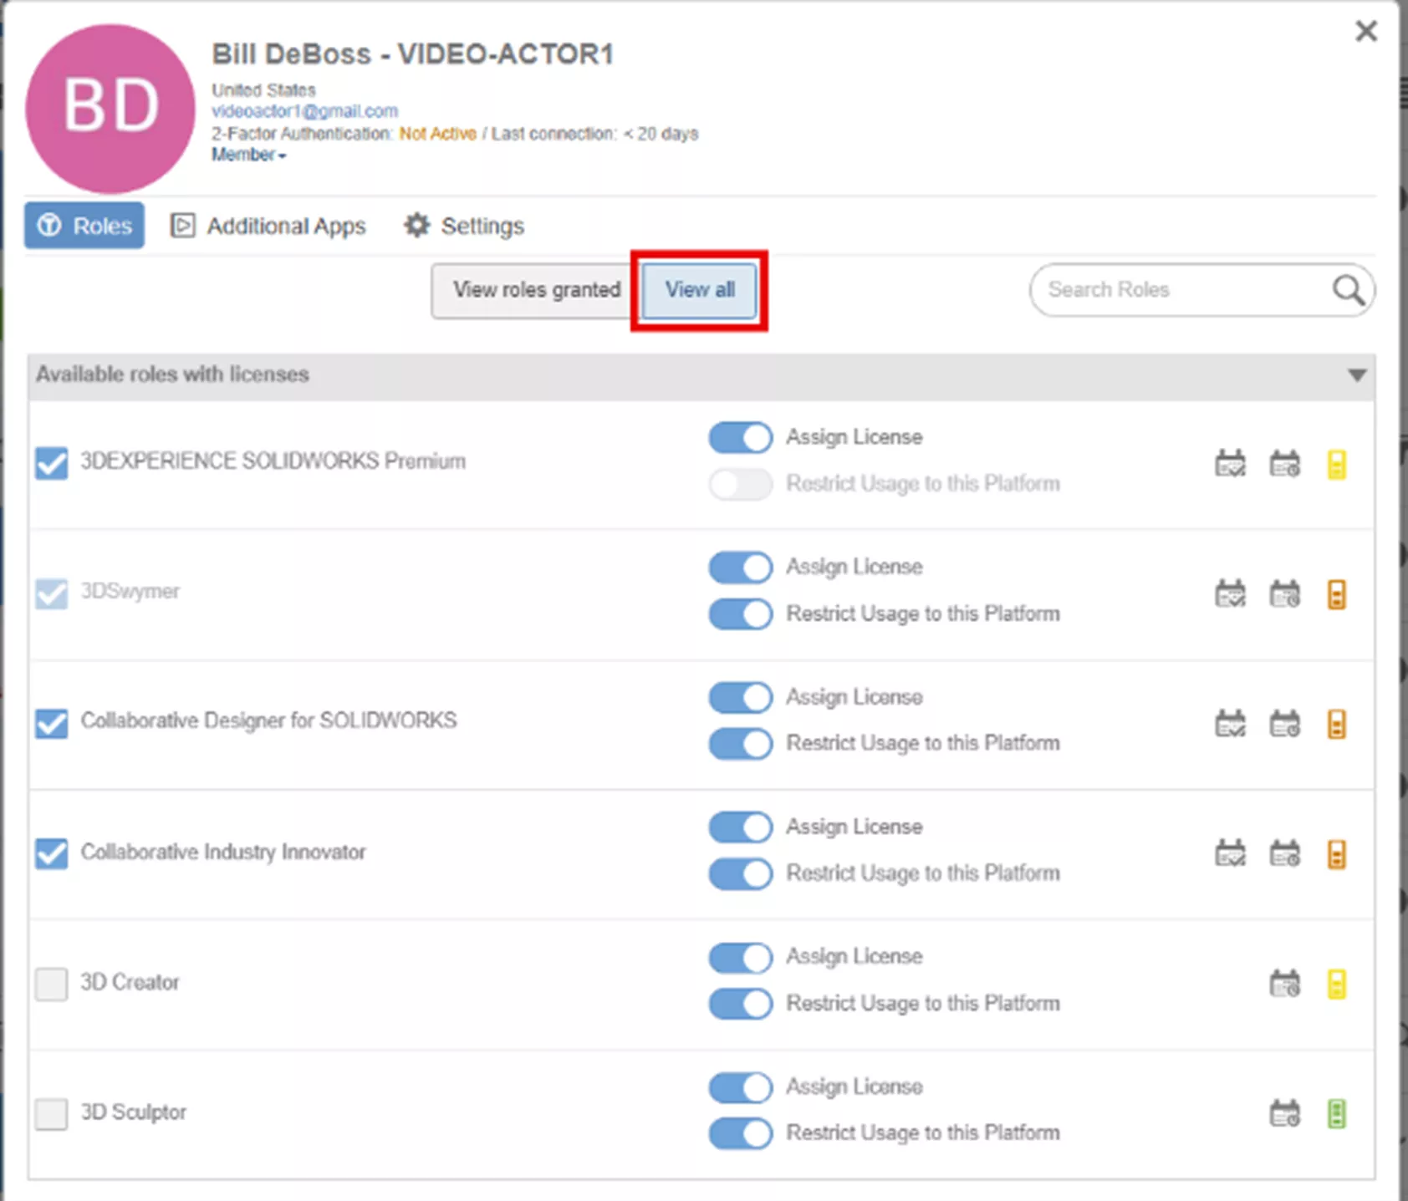Image resolution: width=1408 pixels, height=1201 pixels.
Task: Switch to the Settings tab
Action: pos(464,226)
